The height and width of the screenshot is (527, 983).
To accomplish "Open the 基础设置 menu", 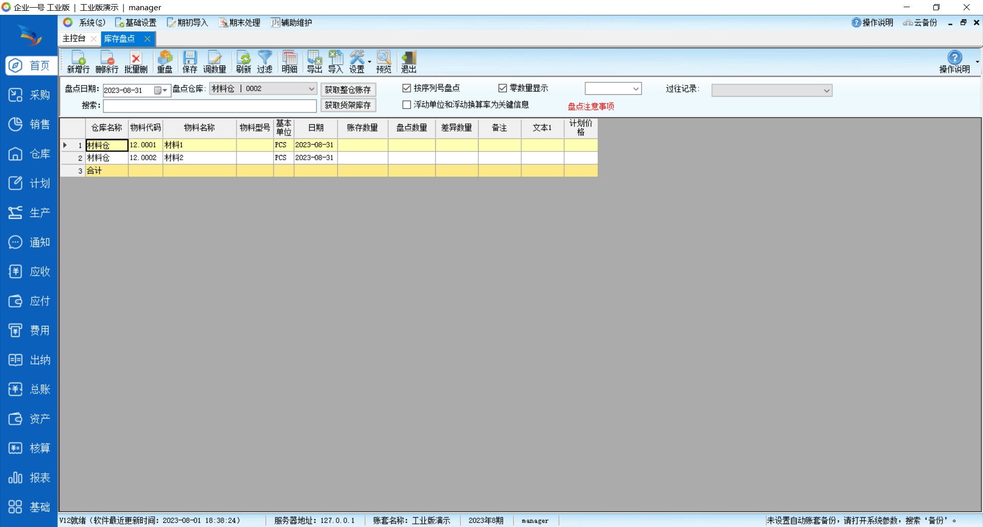I will point(136,23).
